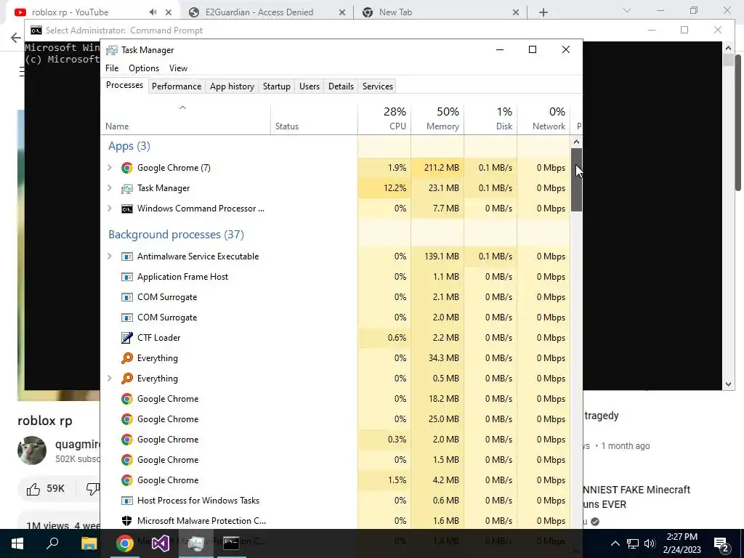Image resolution: width=744 pixels, height=558 pixels.
Task: Open Visual Studio from the taskbar
Action: click(x=161, y=543)
